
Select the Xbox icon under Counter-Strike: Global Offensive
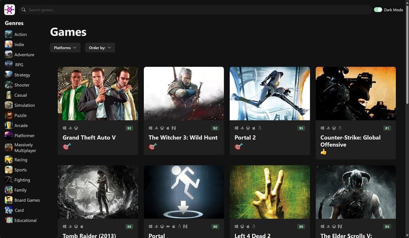click(x=333, y=128)
